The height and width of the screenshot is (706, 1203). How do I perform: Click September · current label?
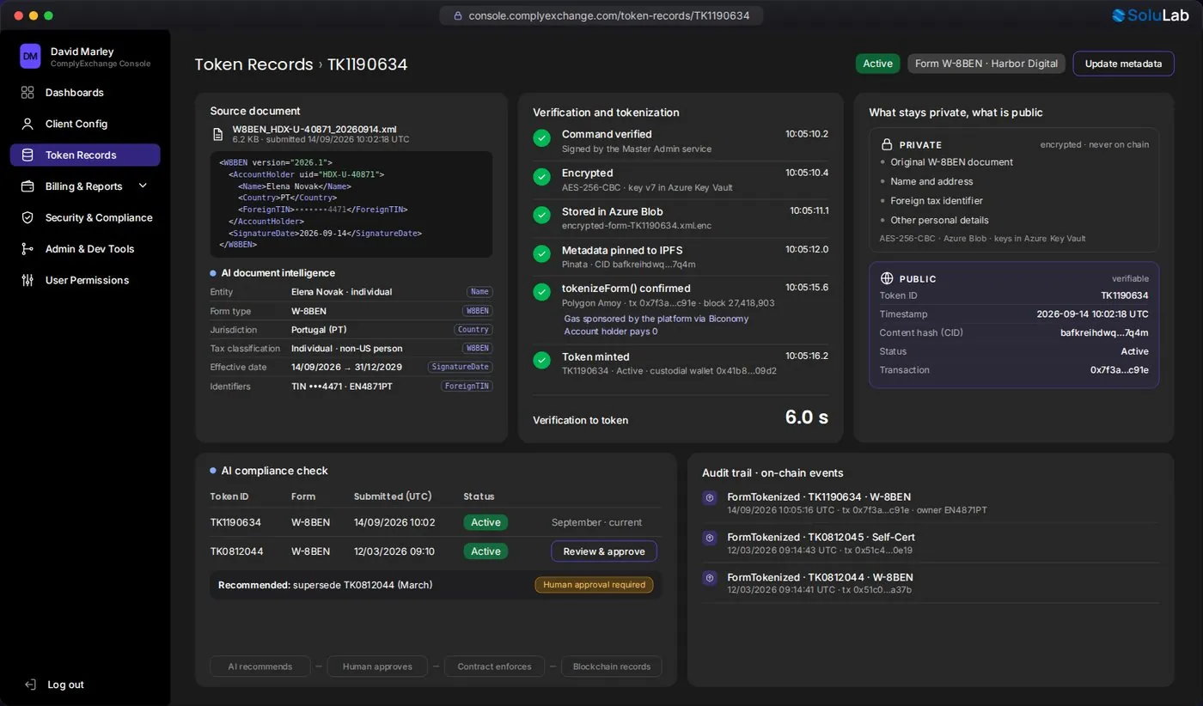(x=596, y=522)
